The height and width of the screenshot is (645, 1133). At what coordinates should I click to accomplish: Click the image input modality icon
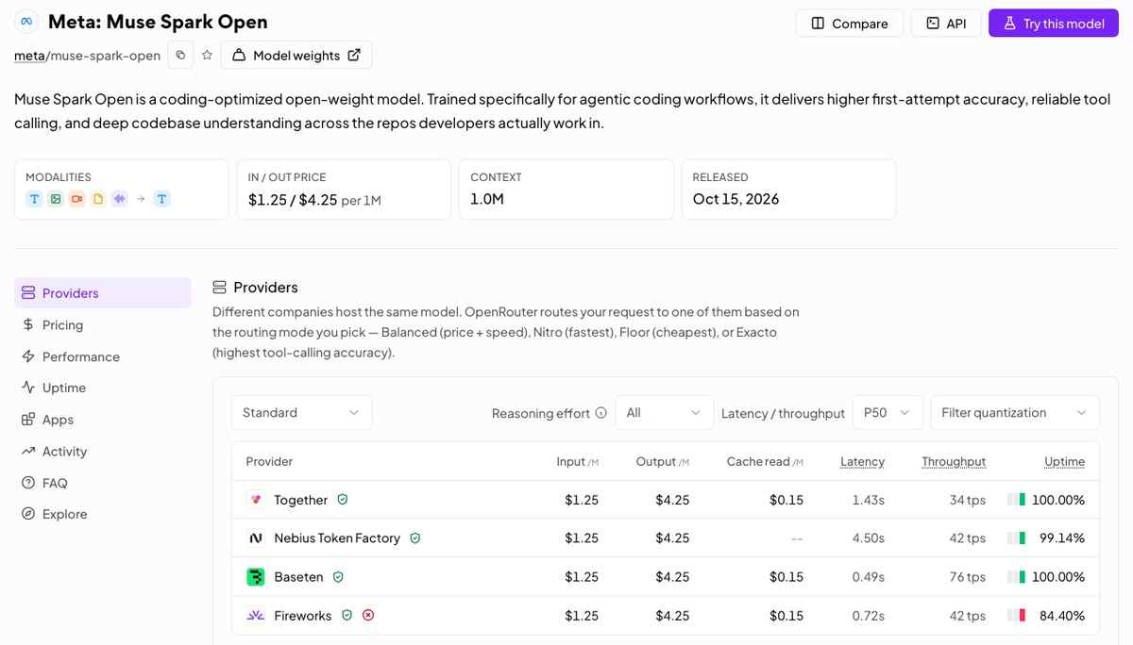56,199
